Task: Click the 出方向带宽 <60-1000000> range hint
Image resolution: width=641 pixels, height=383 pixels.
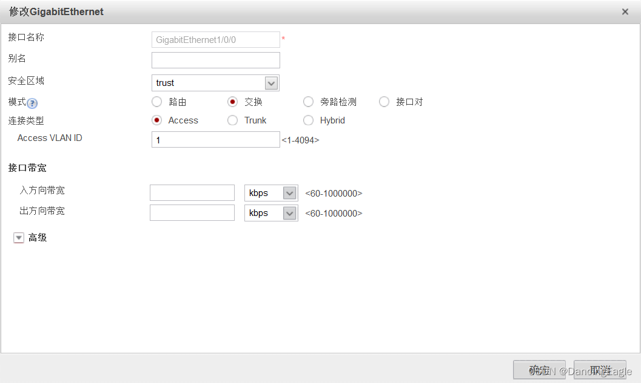Action: coord(334,214)
